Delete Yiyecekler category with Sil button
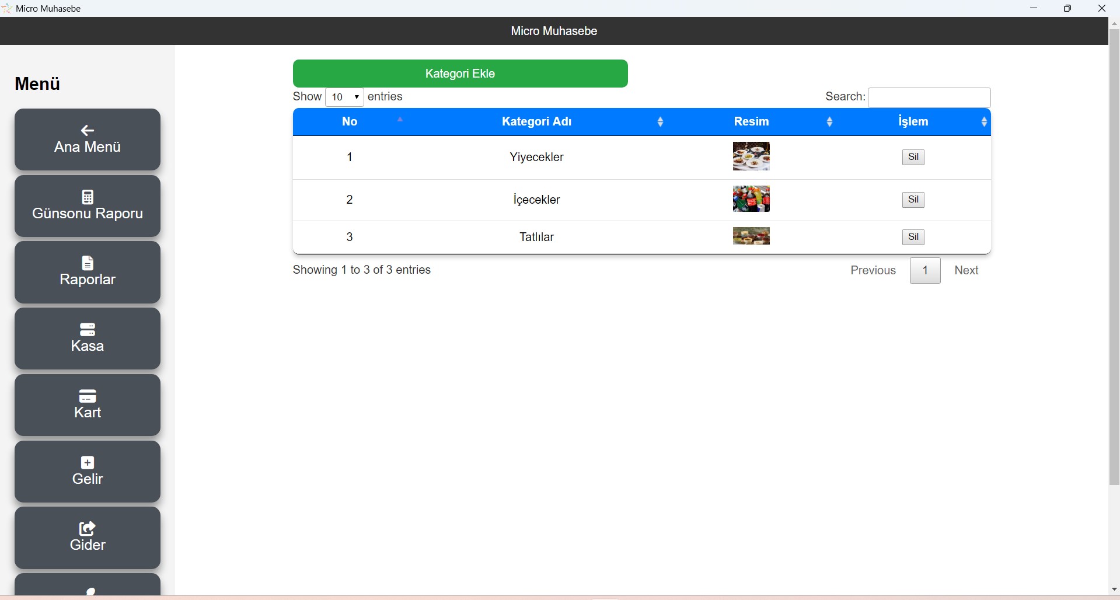The image size is (1120, 600). [913, 157]
